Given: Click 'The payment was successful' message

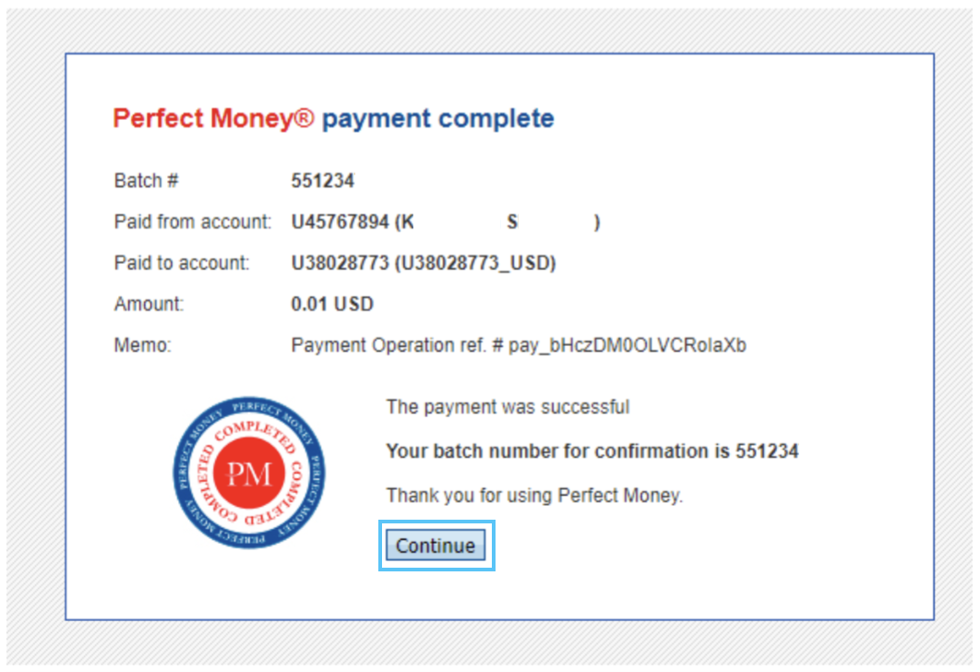Looking at the screenshot, I should (508, 407).
